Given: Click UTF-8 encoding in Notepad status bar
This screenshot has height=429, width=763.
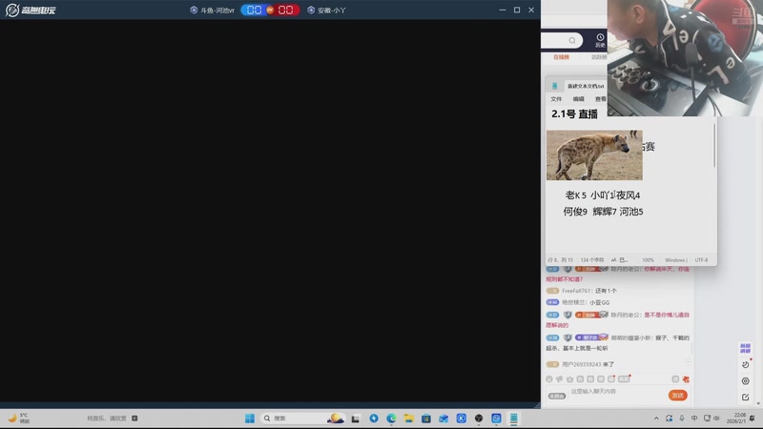Looking at the screenshot, I should (701, 259).
